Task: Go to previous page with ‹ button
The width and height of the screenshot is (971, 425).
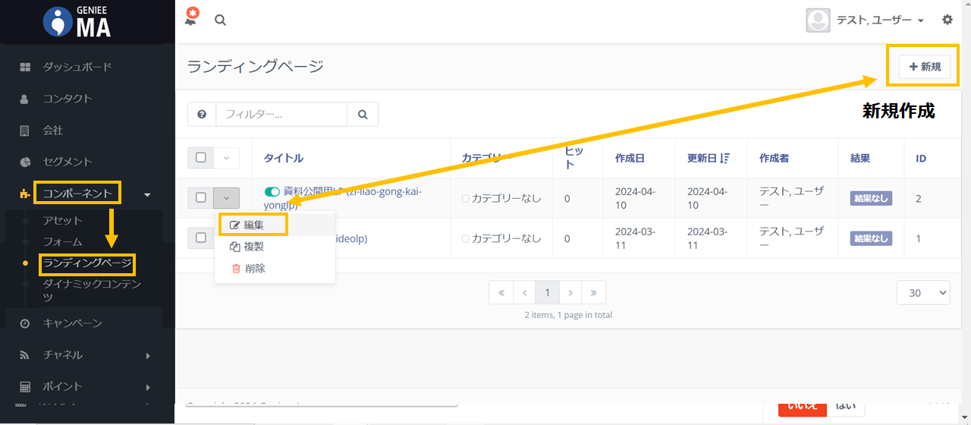Action: (x=524, y=292)
